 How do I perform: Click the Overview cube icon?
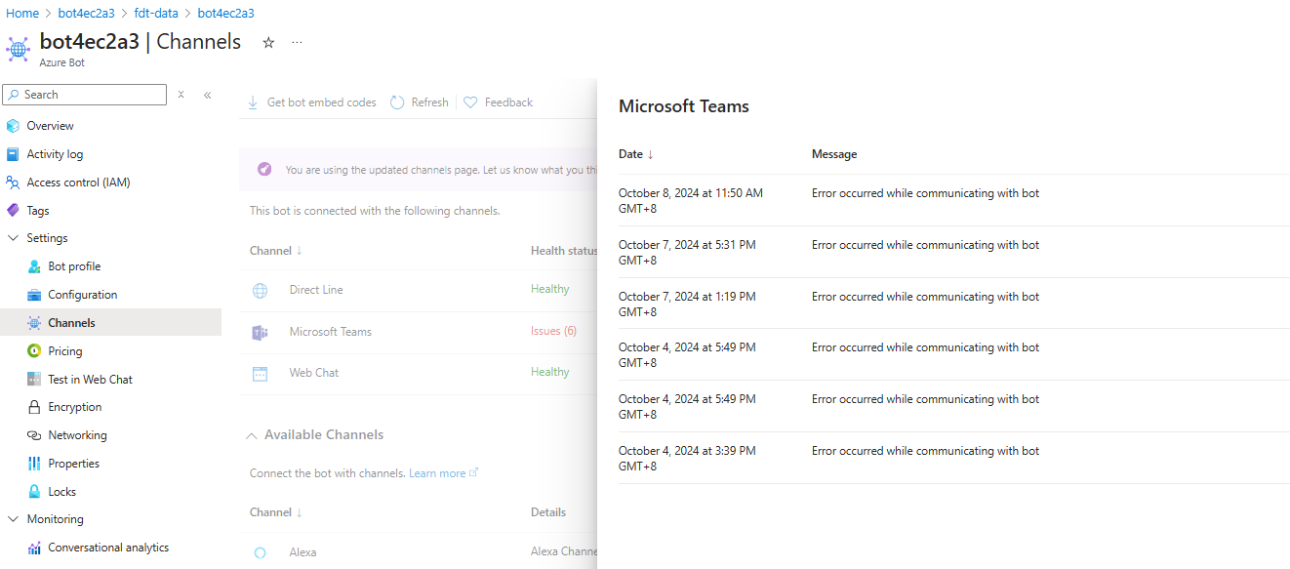[x=13, y=126]
